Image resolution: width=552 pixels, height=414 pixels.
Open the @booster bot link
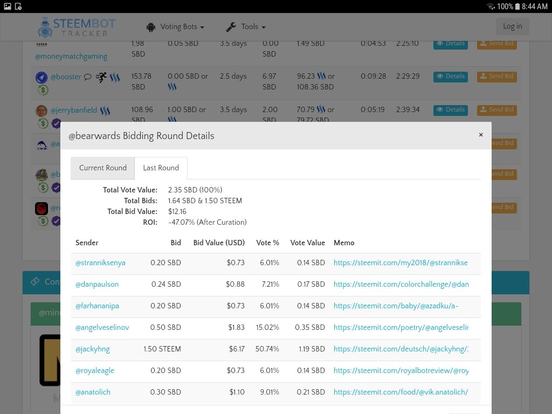click(66, 77)
